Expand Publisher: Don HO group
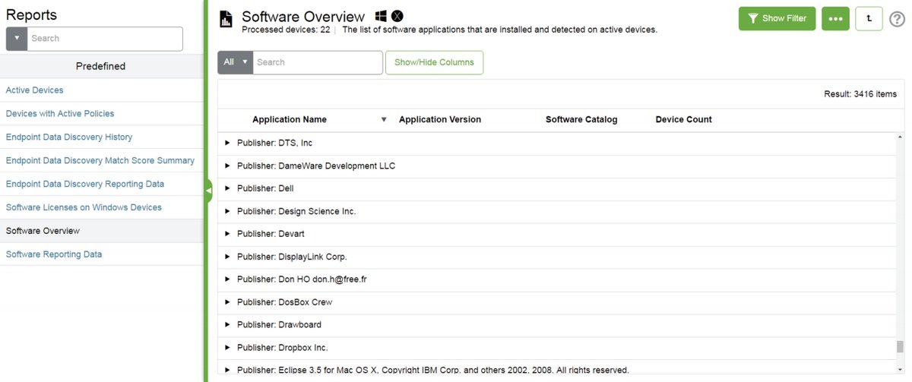The width and height of the screenshot is (912, 382). (x=226, y=279)
